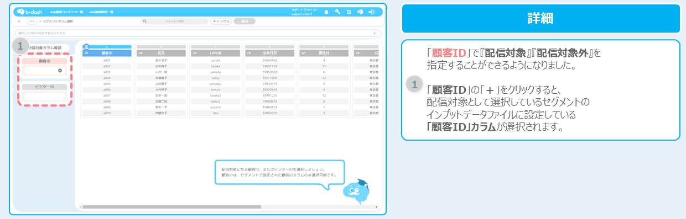
Task: Click the logout arrow icon
Action: [371, 12]
